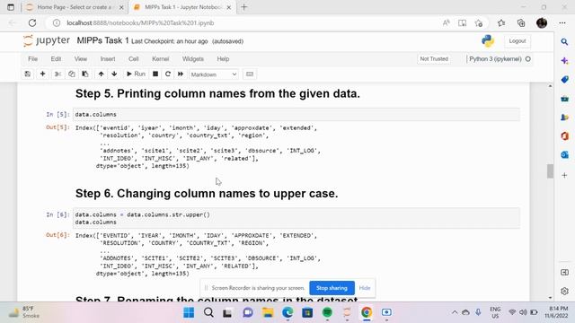Open Spotify from taskbar
575x323 pixels.
(x=327, y=312)
